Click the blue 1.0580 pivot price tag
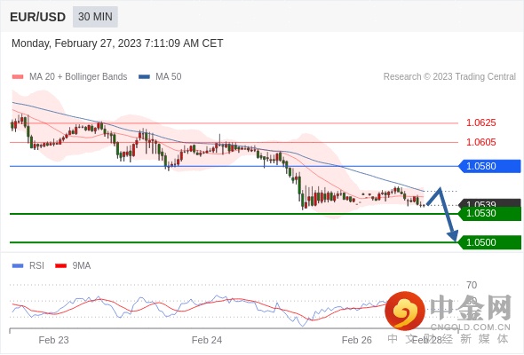The height and width of the screenshot is (355, 524). [x=489, y=166]
